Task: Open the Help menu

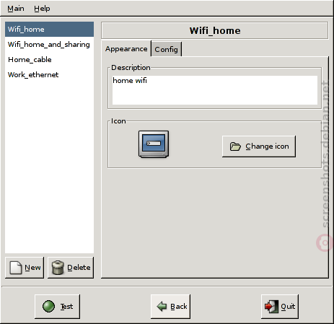Action: point(42,9)
